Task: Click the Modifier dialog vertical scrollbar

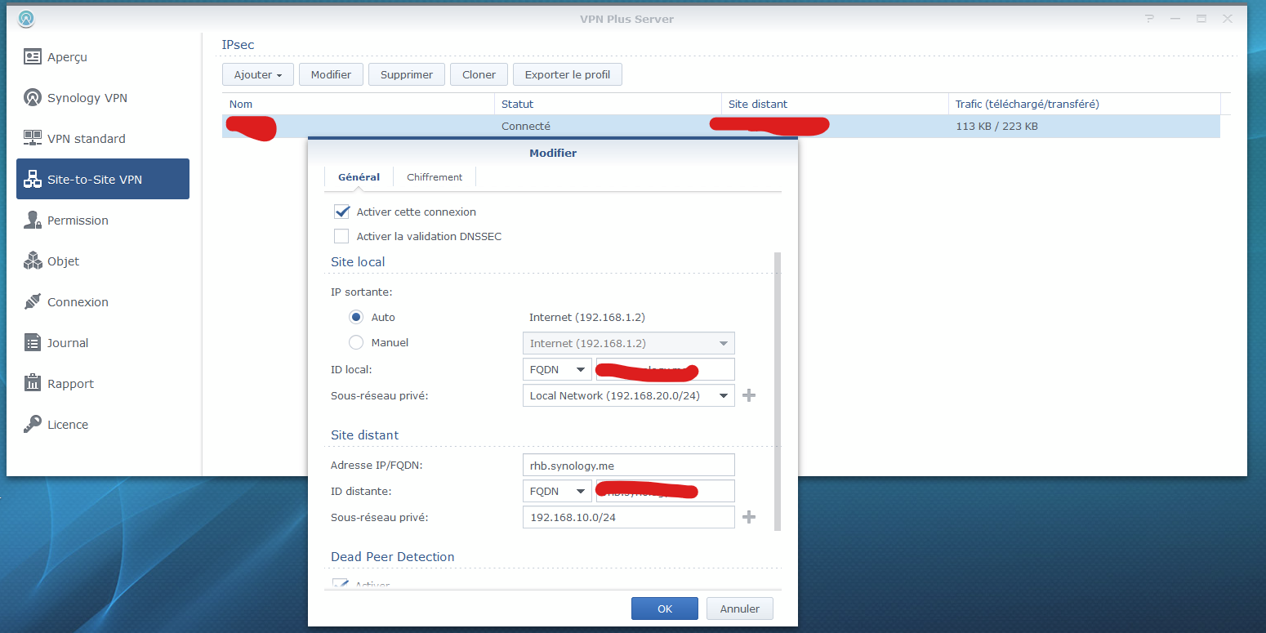Action: (777, 391)
